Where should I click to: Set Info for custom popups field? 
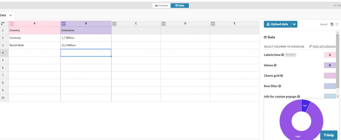(x=330, y=96)
